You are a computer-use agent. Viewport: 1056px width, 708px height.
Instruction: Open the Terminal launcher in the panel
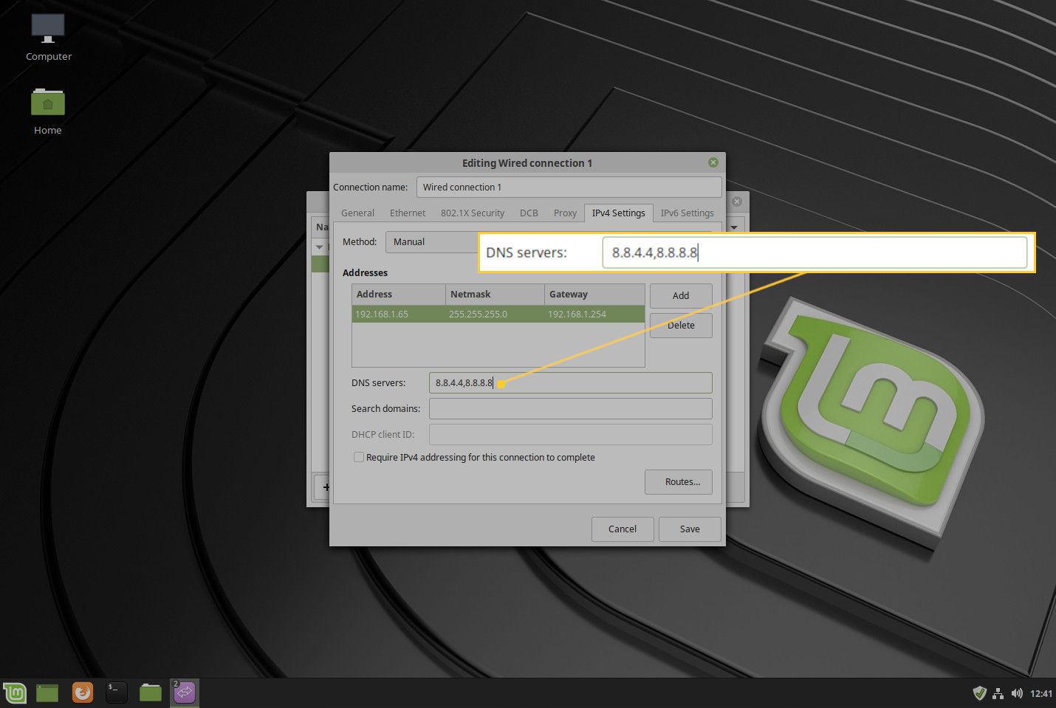coord(117,692)
